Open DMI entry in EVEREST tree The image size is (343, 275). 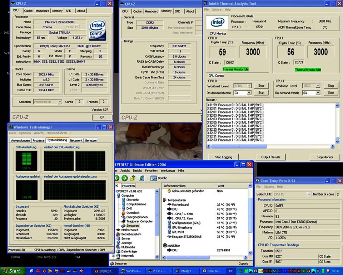[129, 208]
